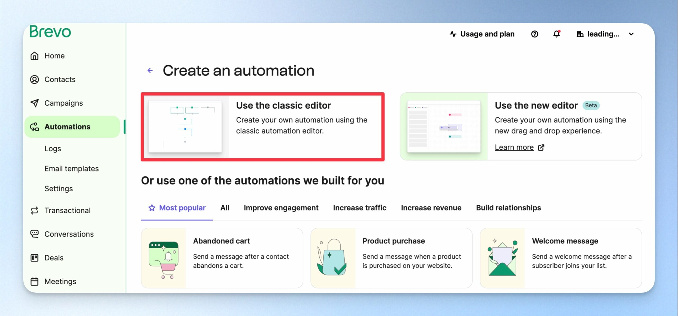This screenshot has width=678, height=316.
Task: Click the Conversations chat icon
Action: tap(34, 234)
